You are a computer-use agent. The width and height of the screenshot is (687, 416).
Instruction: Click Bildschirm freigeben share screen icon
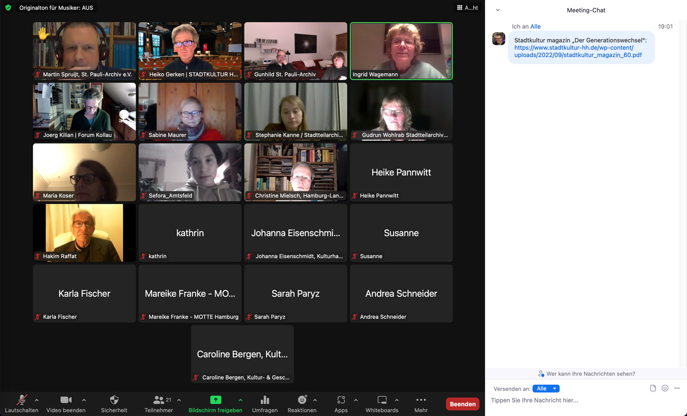coord(216,400)
